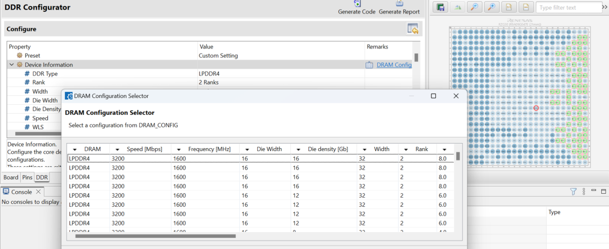Select the DDR tab
609x249 pixels.
(42, 177)
